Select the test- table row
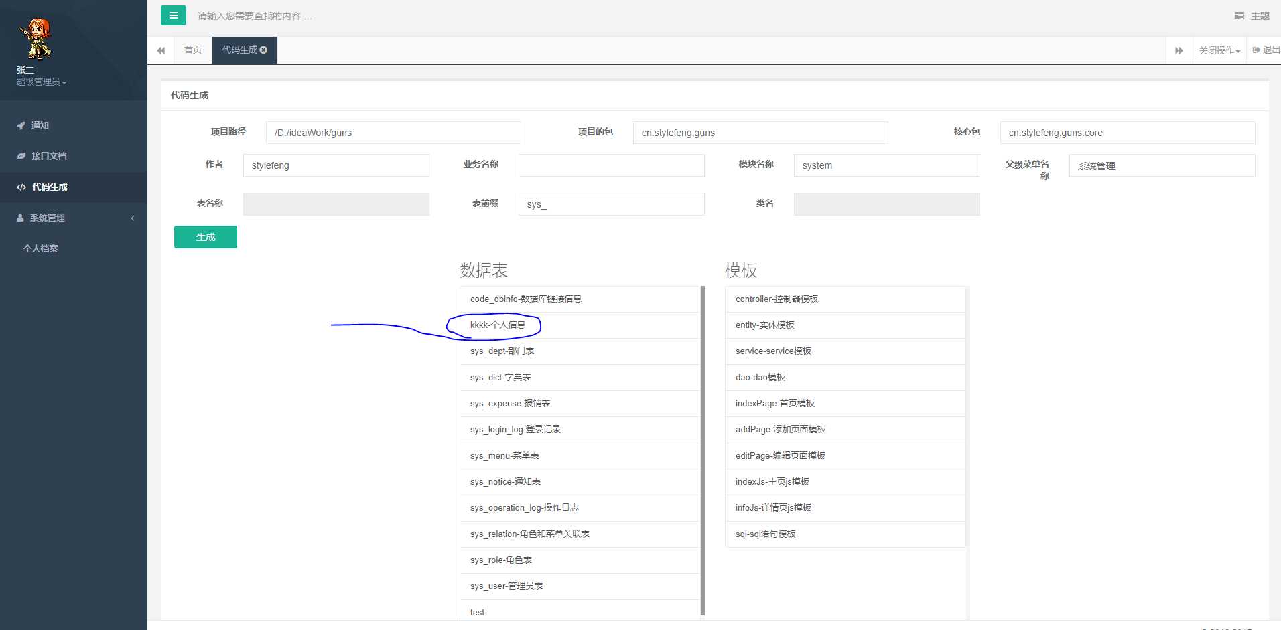The image size is (1281, 630). (x=580, y=611)
